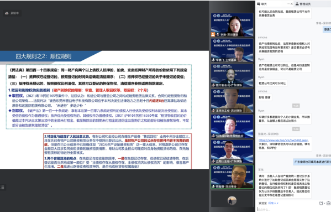Click the file/save icon beside chat input
The height and width of the screenshot is (212, 331).
[x=328, y=203]
